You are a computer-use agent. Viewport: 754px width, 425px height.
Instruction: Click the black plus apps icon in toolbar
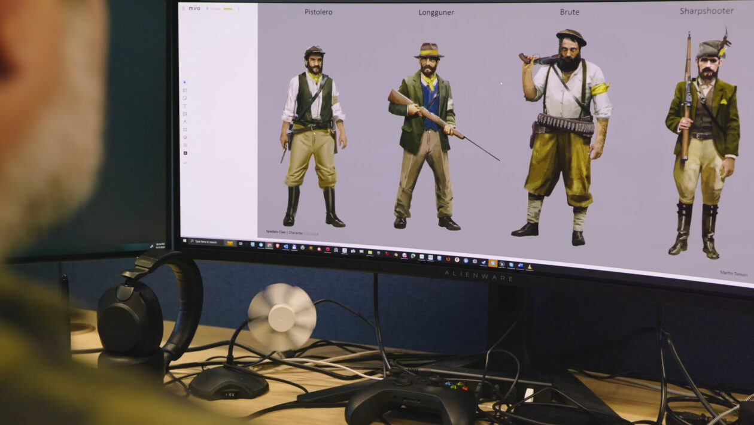click(x=185, y=153)
